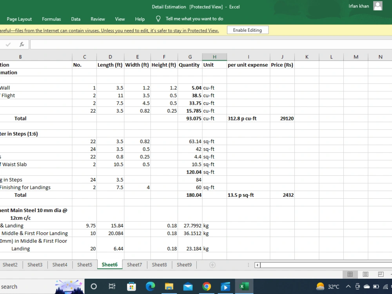Launch Microsoft Edge from the taskbar

(x=150, y=286)
